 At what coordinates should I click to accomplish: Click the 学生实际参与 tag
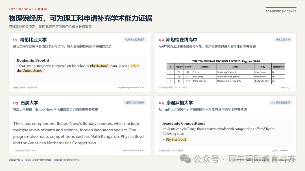tap(283, 39)
